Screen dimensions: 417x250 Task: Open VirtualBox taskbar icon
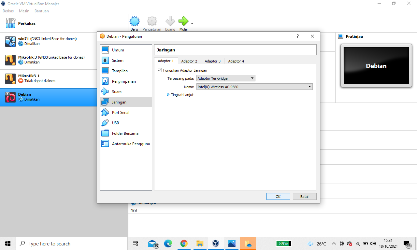[x=216, y=243]
